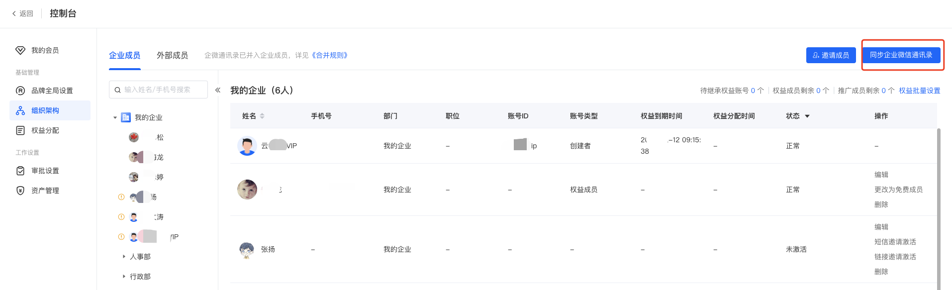Open 品牌全局设置 via its icon
Screen dimensions: 952x290
20,91
